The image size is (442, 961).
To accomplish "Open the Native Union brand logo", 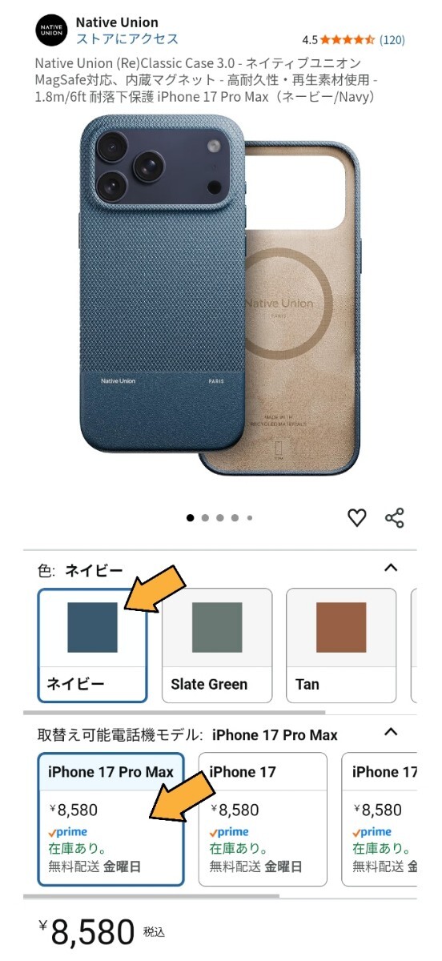I will (x=52, y=31).
